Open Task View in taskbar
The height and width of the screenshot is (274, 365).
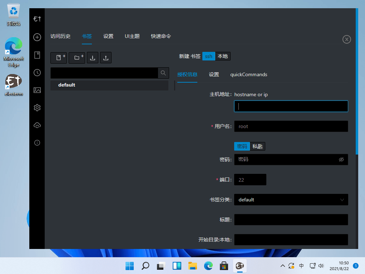coord(161,266)
